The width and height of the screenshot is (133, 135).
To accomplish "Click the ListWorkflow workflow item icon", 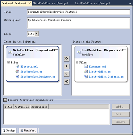I will pyautogui.click(x=78, y=52).
